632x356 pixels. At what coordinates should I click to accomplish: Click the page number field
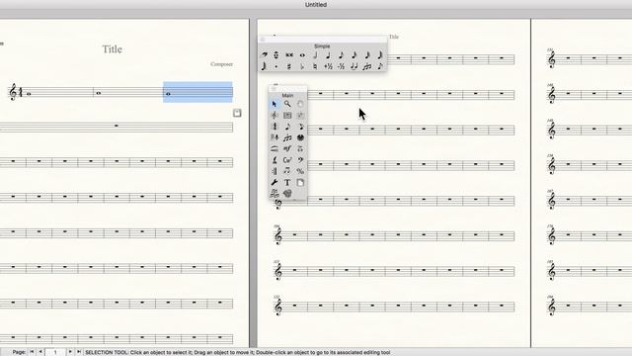pos(55,352)
